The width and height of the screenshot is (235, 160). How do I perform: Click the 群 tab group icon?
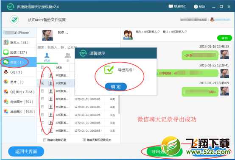(x=68, y=55)
